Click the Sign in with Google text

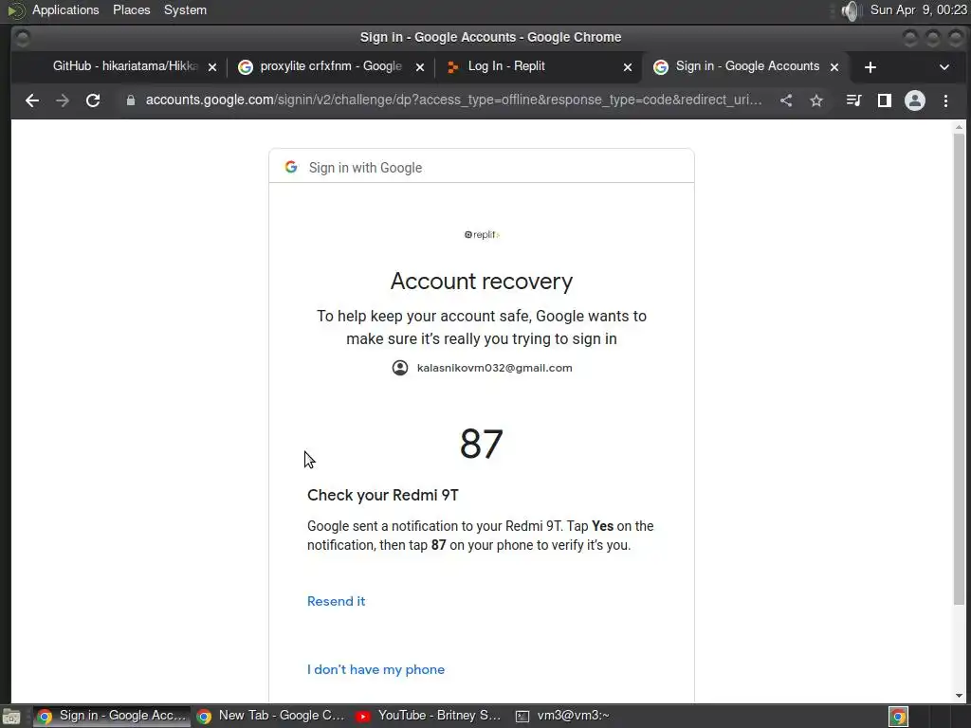point(365,168)
